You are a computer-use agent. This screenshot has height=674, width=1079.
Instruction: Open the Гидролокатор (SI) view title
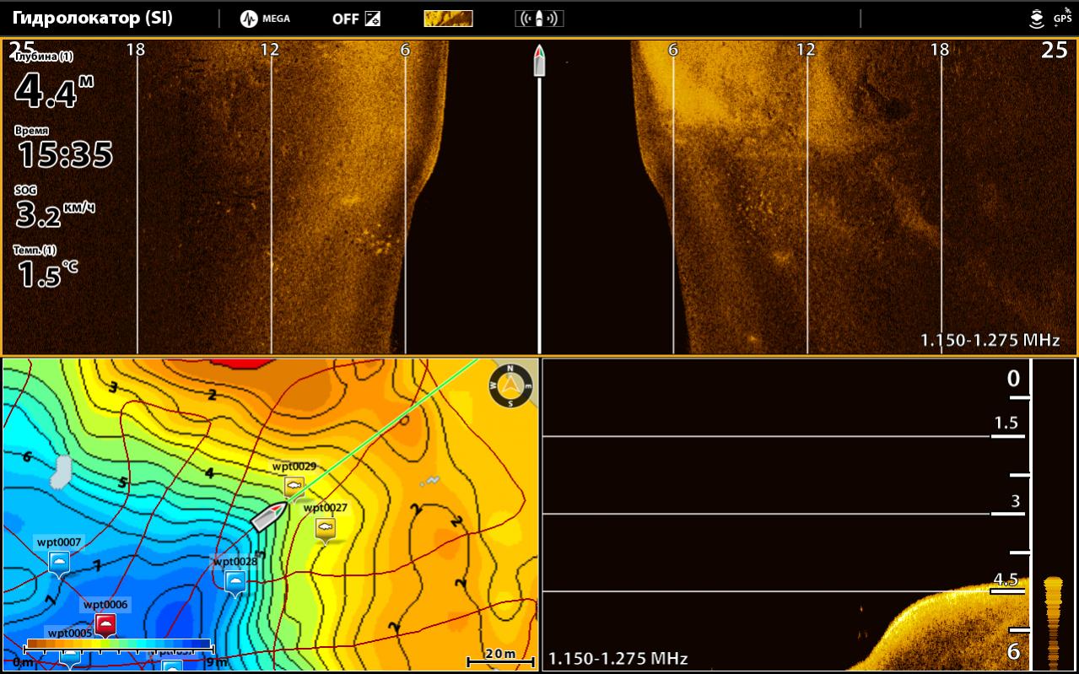[93, 19]
